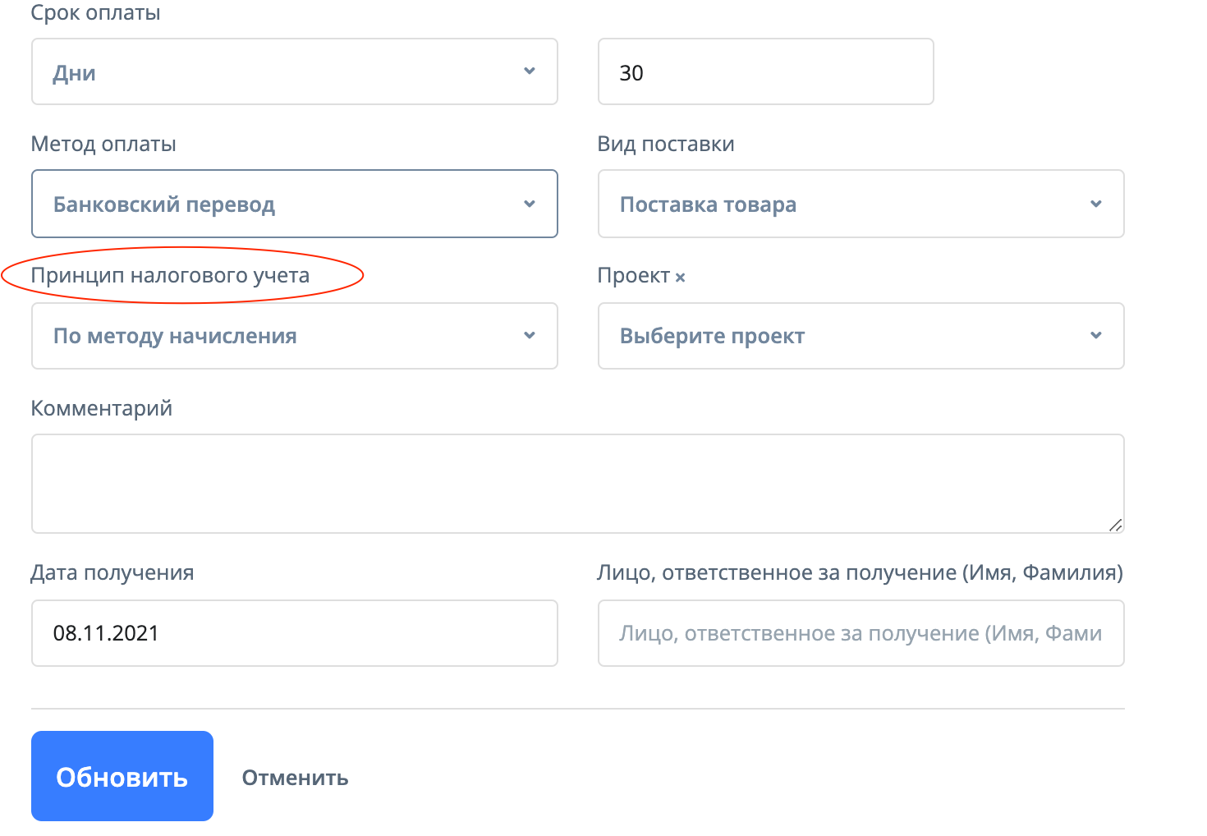This screenshot has height=836, width=1207.
Task: Focus the payment term field containing 30
Action: (x=765, y=72)
